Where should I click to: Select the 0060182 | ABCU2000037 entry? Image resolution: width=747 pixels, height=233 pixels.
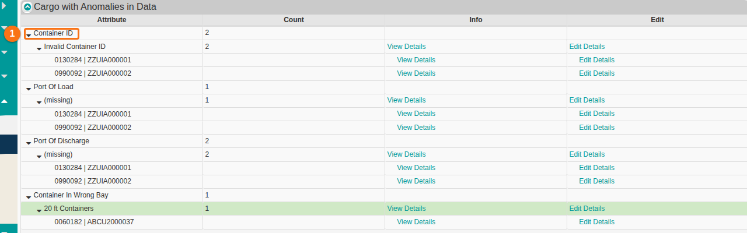click(94, 222)
